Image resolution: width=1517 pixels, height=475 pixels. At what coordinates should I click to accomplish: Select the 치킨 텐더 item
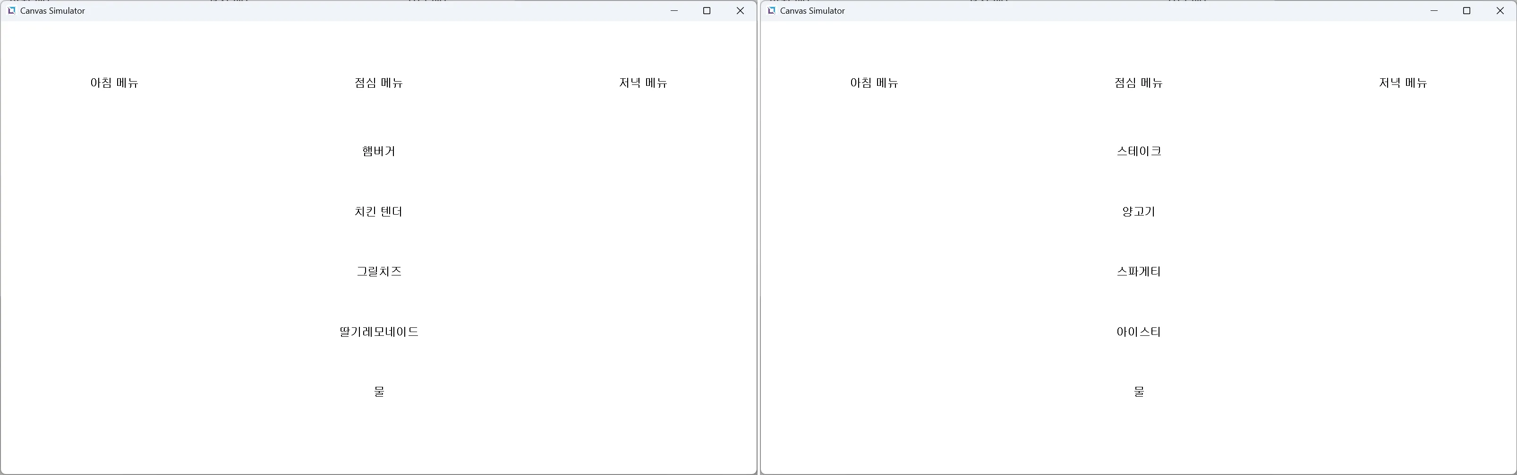[379, 212]
